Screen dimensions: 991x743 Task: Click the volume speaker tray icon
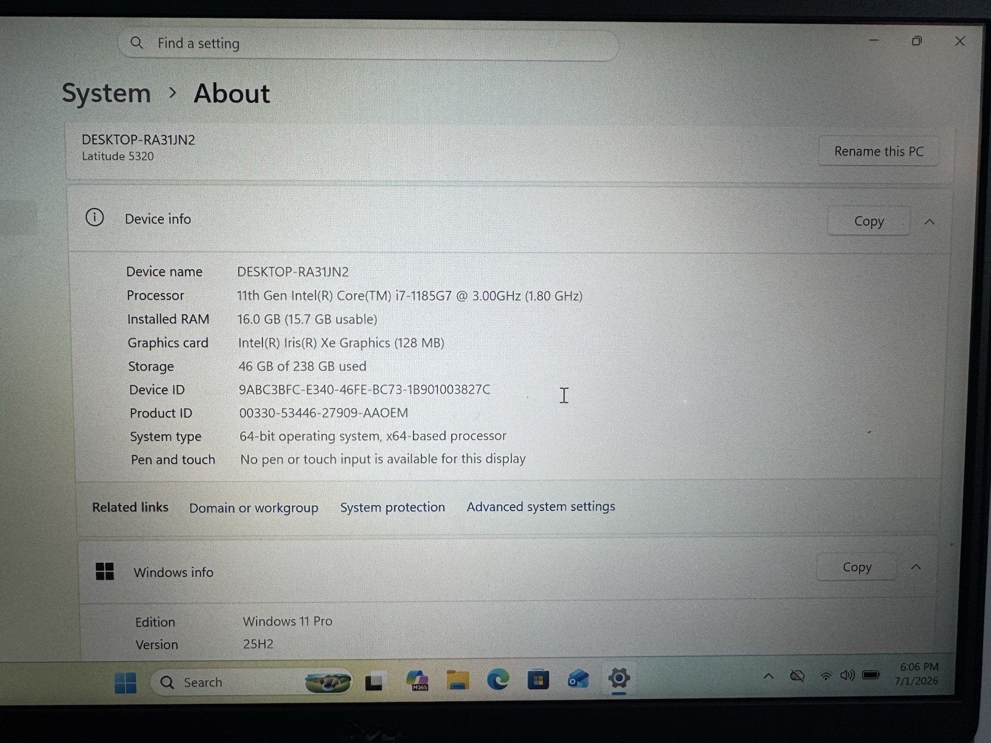(847, 675)
